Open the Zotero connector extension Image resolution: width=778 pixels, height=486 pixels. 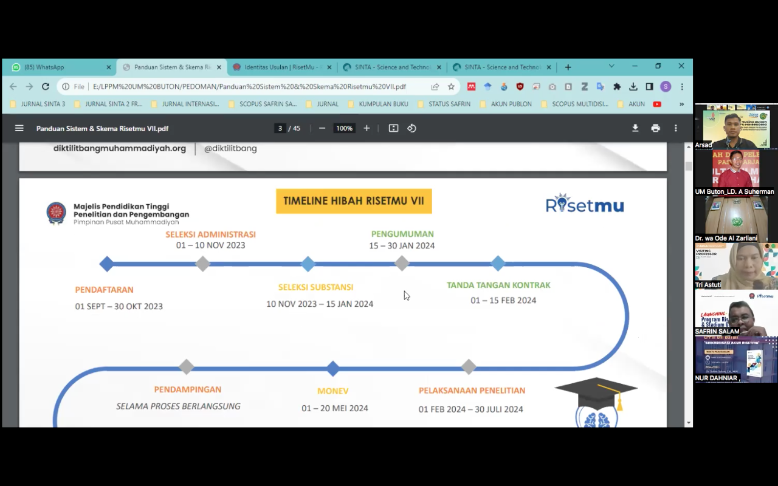[584, 87]
